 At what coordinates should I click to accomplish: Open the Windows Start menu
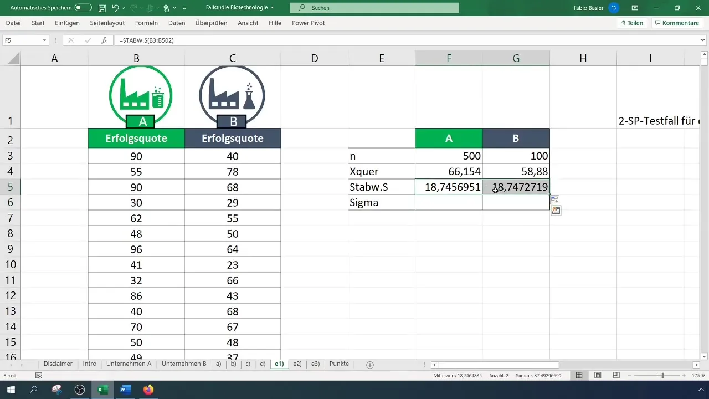11,390
